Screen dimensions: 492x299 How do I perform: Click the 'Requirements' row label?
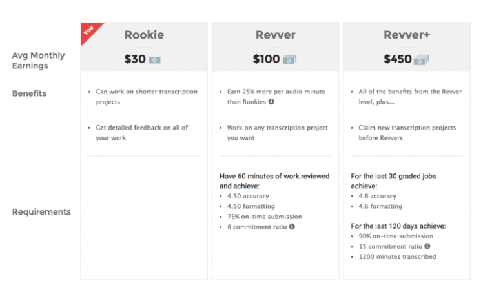pos(41,211)
